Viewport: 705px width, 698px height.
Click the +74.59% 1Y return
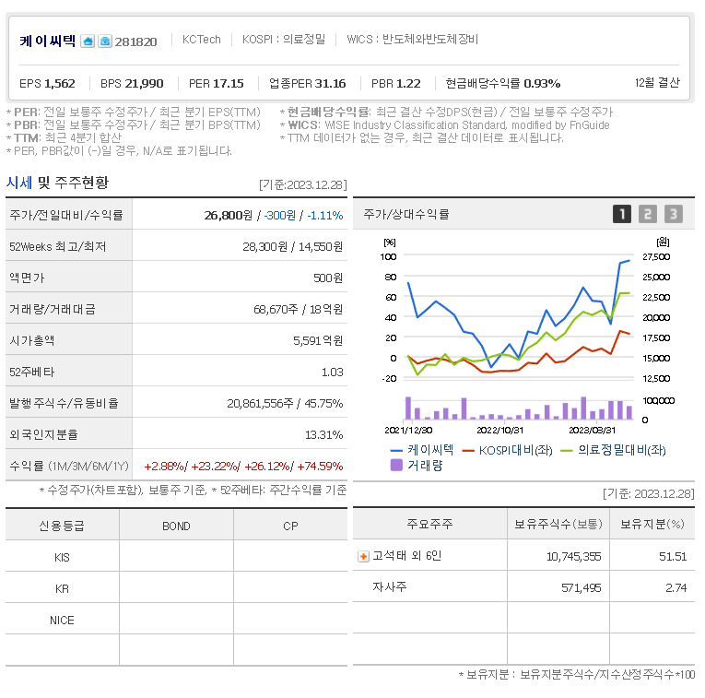point(320,467)
